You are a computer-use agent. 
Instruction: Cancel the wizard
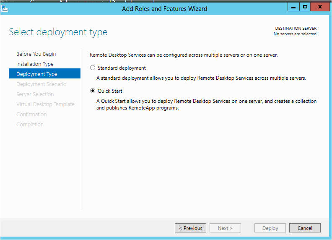pos(305,228)
